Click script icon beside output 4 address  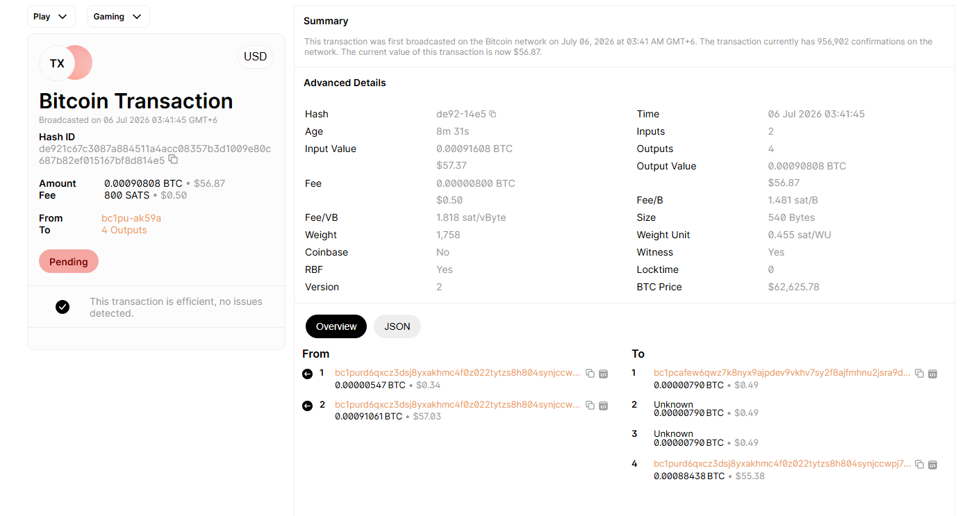click(x=932, y=465)
